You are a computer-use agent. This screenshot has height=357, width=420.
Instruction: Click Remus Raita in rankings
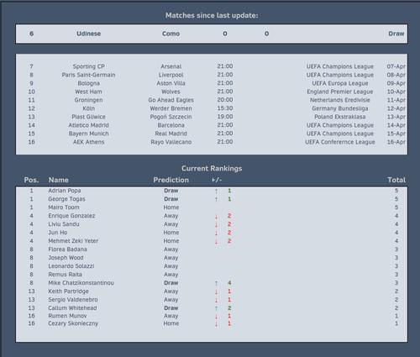65,275
